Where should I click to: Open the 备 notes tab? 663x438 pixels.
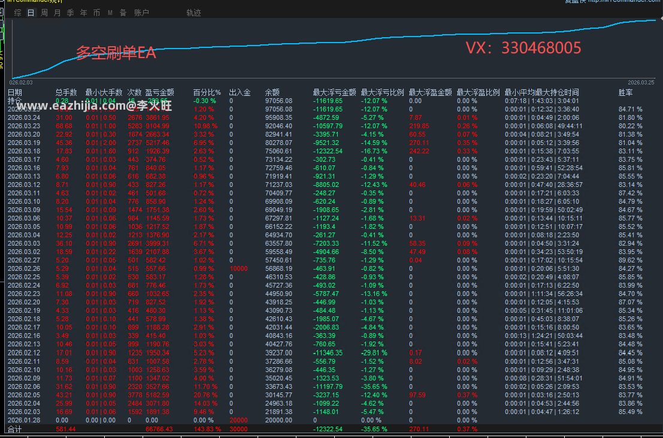click(123, 13)
